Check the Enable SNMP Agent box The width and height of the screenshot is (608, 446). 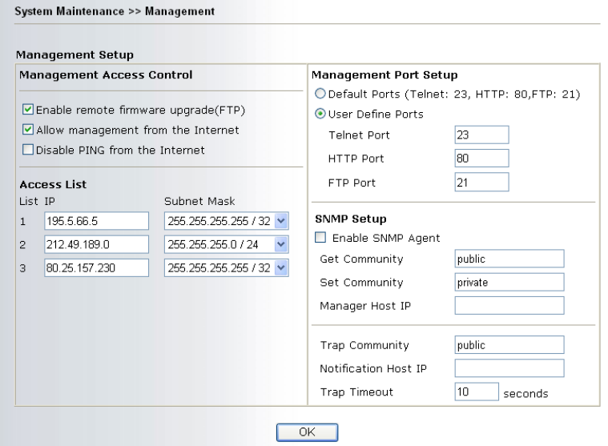coord(321,238)
